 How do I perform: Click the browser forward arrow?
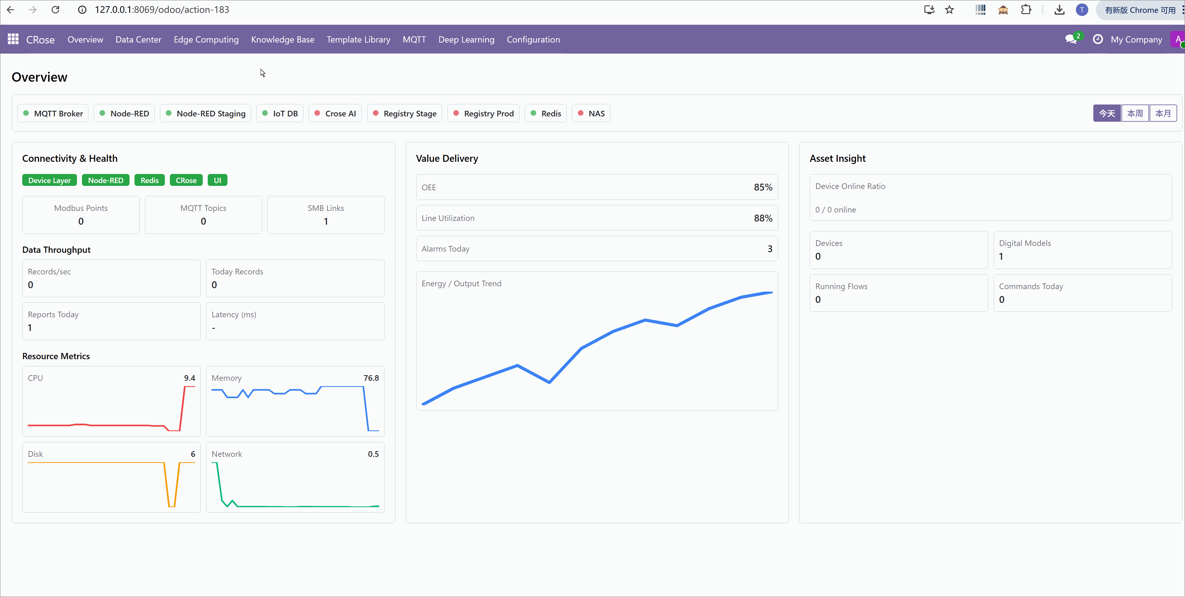point(32,10)
